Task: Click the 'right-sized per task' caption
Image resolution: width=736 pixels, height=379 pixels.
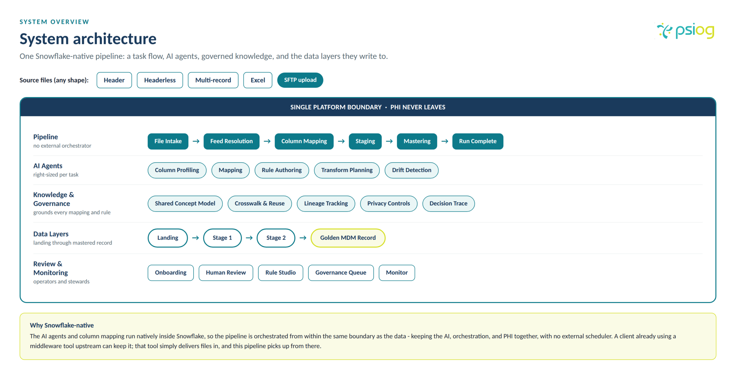Action: point(56,175)
